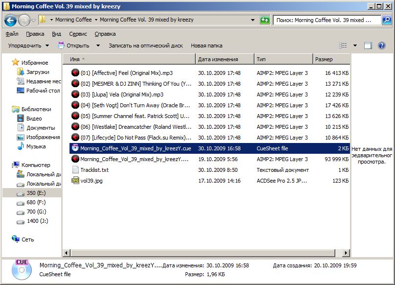Image resolution: width=395 pixels, height=285 pixels.
Task: Click the AIMP icon of (06) [Westlake] Dreamcatcher
Action: (75, 127)
